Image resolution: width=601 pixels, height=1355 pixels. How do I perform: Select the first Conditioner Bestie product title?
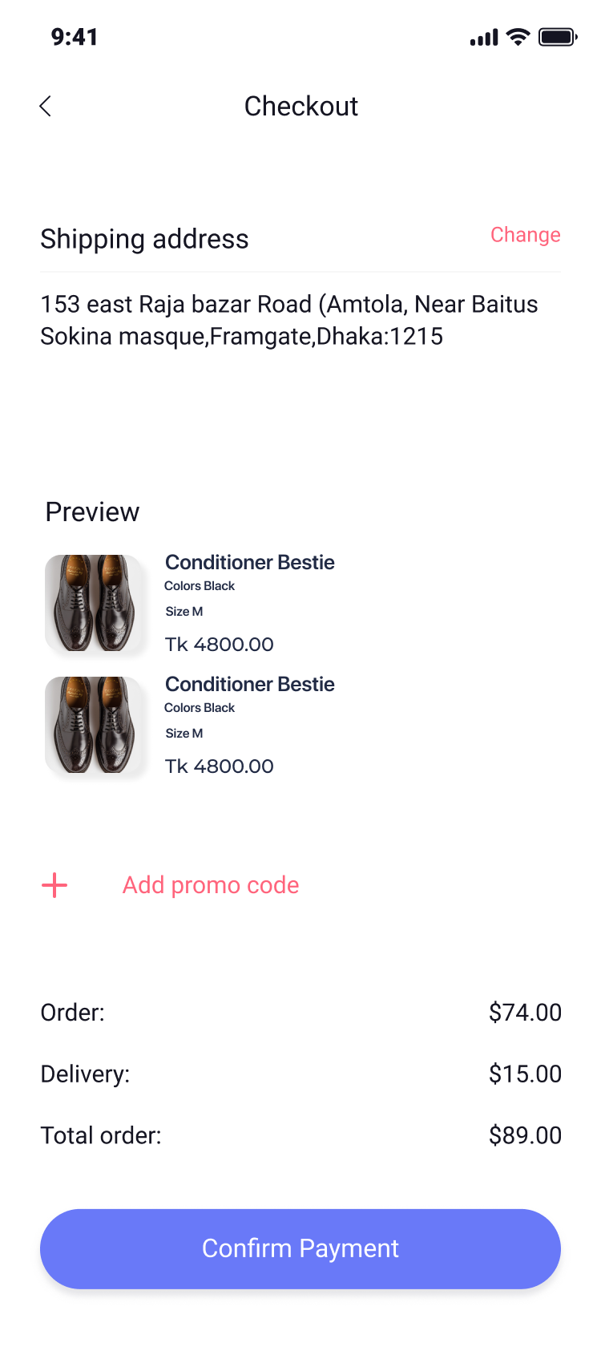tap(249, 562)
